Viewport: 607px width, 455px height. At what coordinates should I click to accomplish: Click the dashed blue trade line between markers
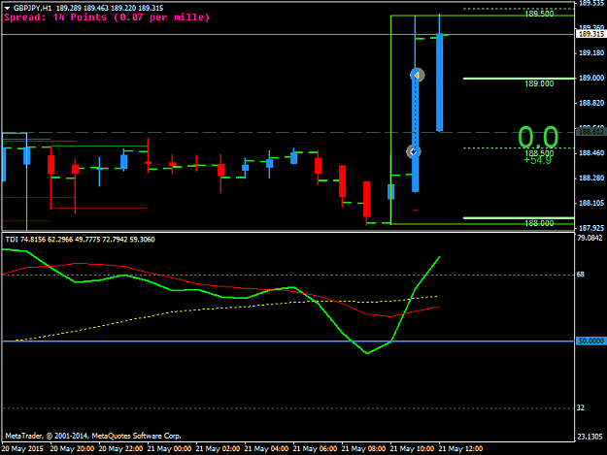(x=416, y=114)
